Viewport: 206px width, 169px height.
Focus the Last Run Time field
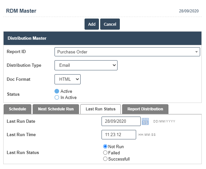click(119, 134)
